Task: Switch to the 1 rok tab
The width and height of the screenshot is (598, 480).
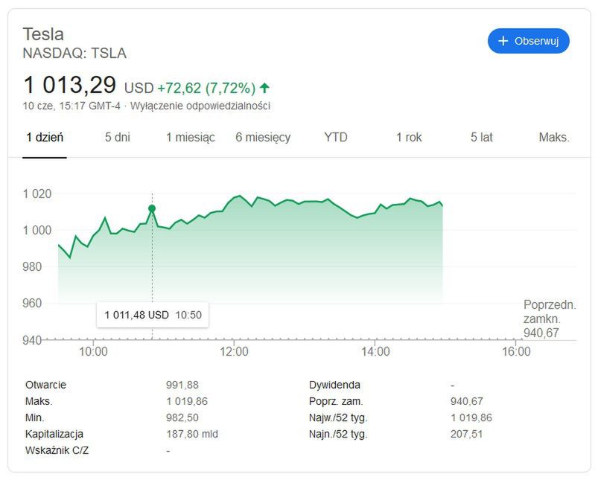Action: pyautogui.click(x=409, y=138)
